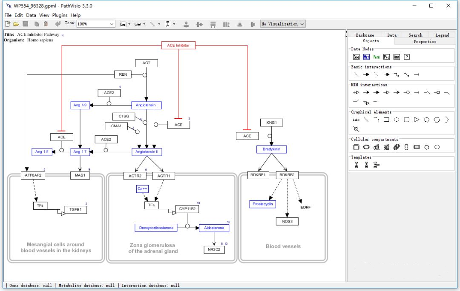460x291 pixels.
Task: Set common width for selected objects
Action: 213,24
